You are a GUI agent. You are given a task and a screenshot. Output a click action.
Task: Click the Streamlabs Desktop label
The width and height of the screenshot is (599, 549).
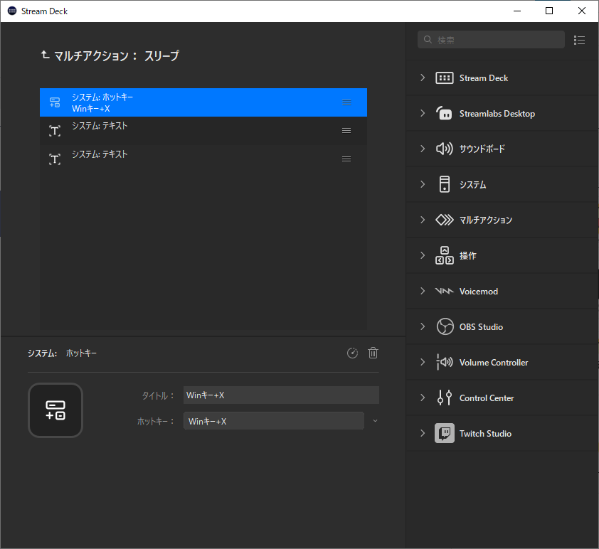pyautogui.click(x=497, y=113)
